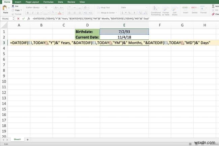Select cell E1 containing 7/2/93
The width and height of the screenshot is (219, 146).
pyautogui.click(x=124, y=32)
